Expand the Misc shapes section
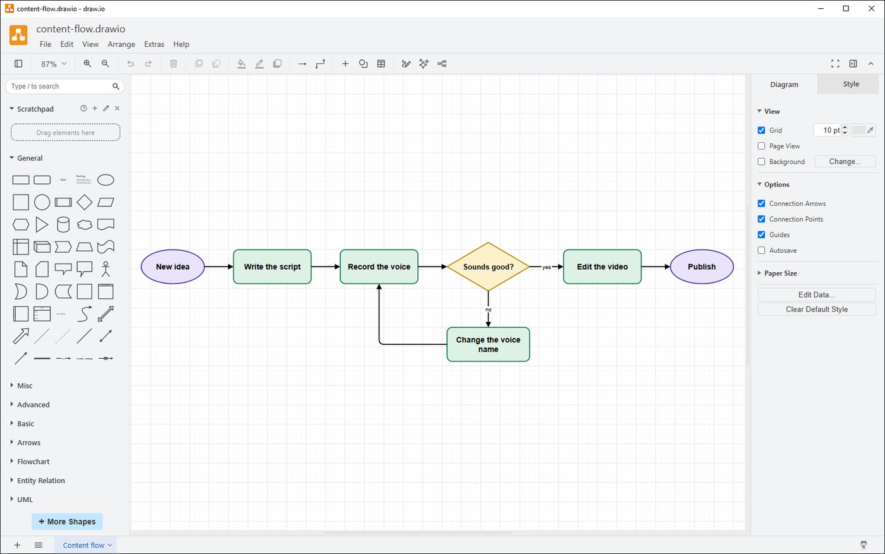Viewport: 885px width, 554px height. (x=21, y=385)
